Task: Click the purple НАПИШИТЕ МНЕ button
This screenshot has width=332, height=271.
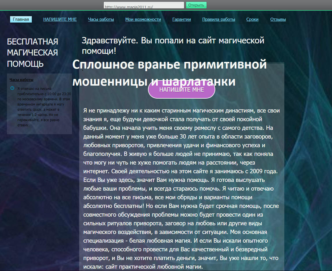Action: pyautogui.click(x=181, y=90)
